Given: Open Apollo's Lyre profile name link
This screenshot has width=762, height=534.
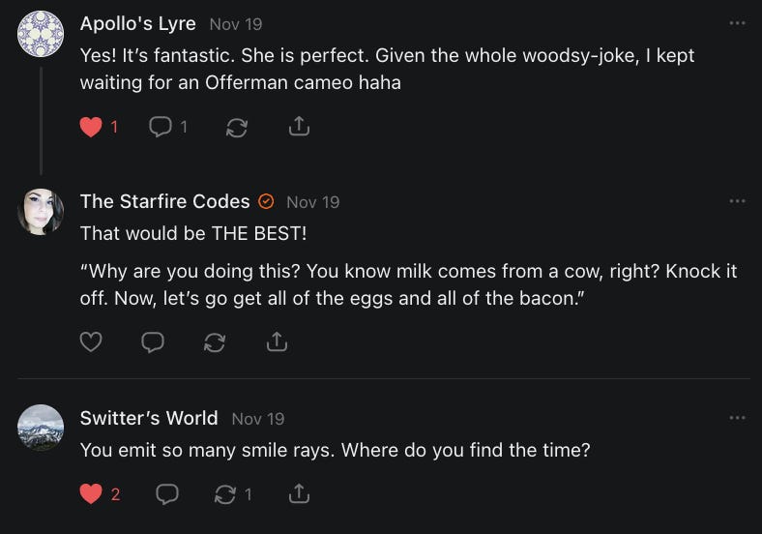Looking at the screenshot, I should (x=137, y=23).
